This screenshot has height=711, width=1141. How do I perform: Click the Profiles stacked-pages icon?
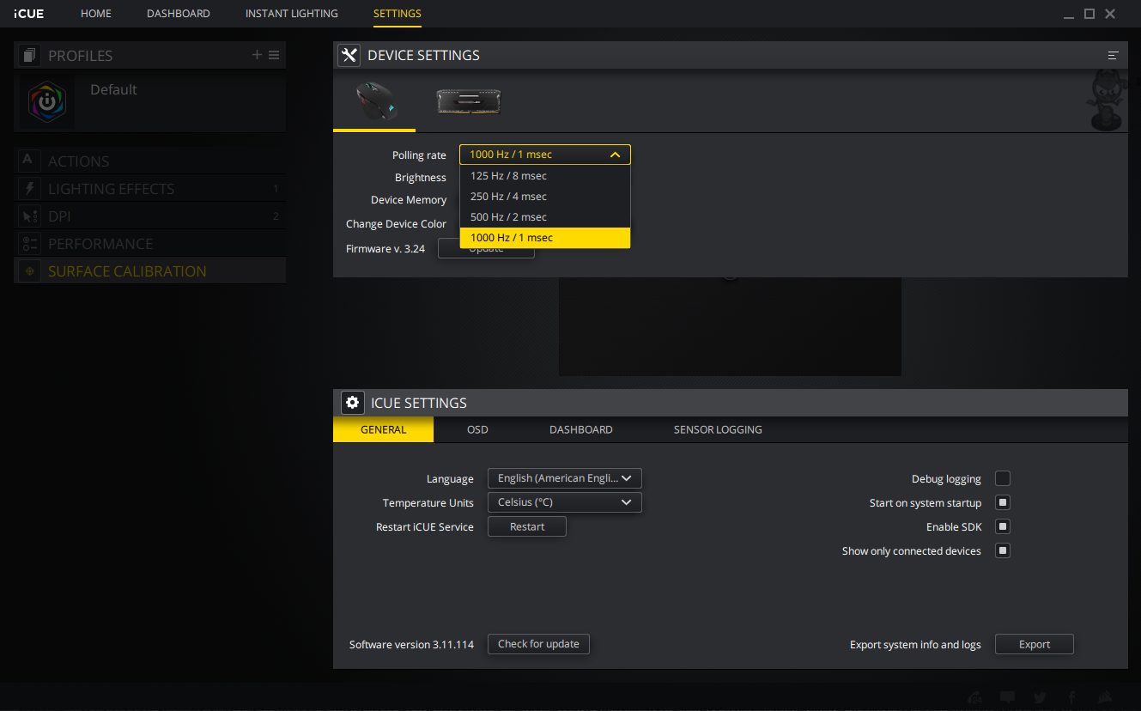click(30, 56)
